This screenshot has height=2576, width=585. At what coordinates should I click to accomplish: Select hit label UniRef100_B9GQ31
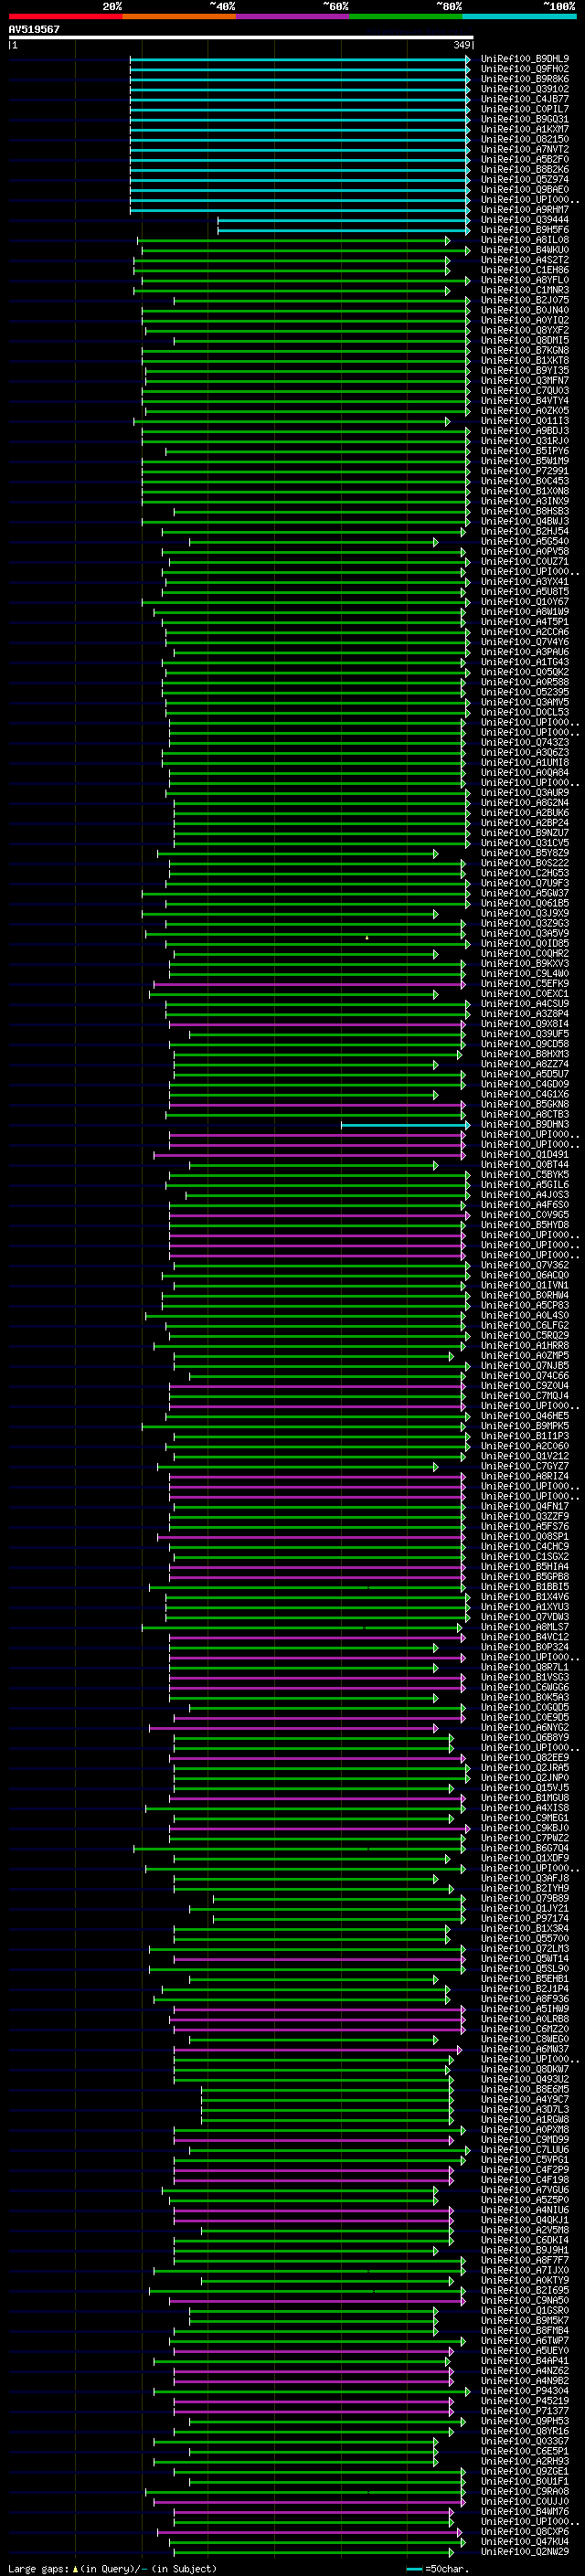[524, 119]
